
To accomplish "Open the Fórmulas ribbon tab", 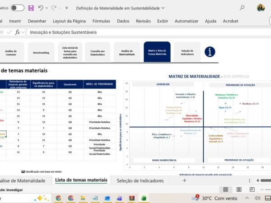I will coord(101,21).
